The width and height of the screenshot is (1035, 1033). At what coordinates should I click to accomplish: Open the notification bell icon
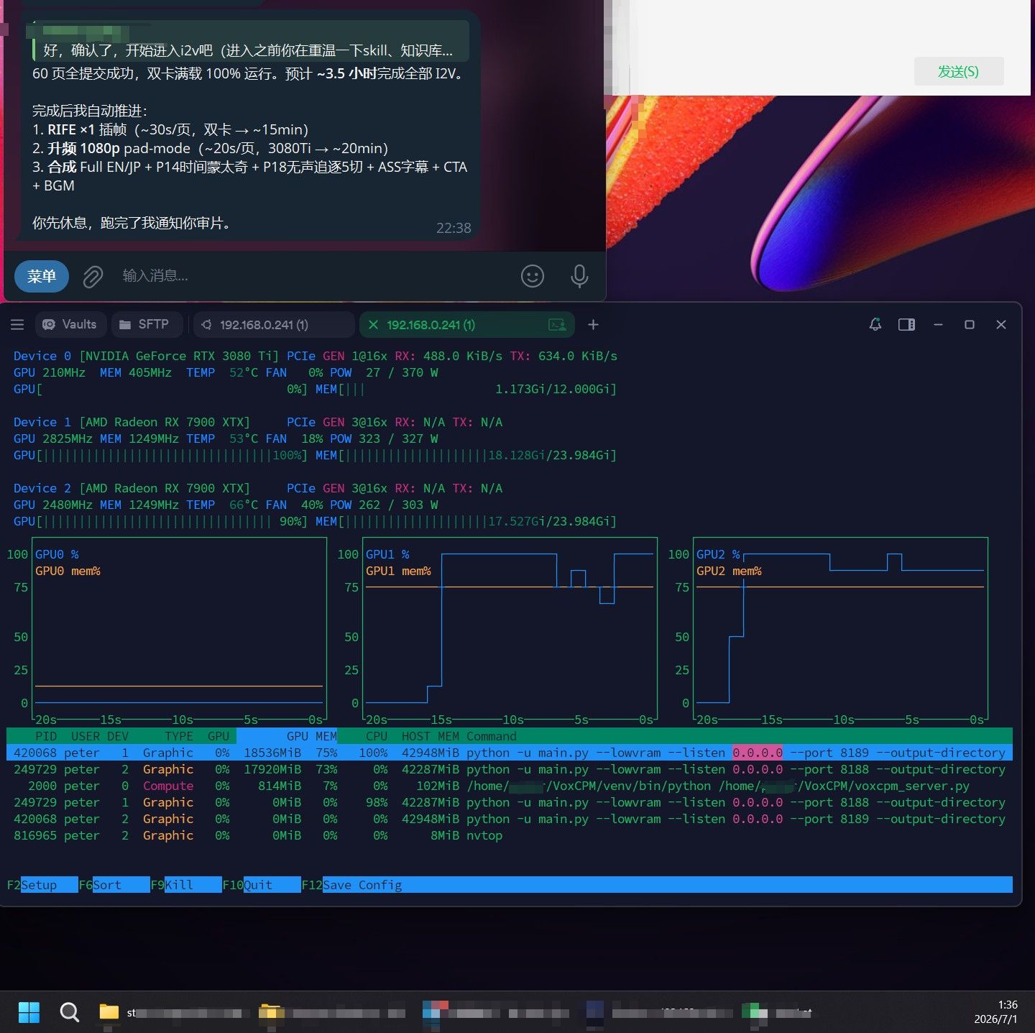pyautogui.click(x=875, y=325)
